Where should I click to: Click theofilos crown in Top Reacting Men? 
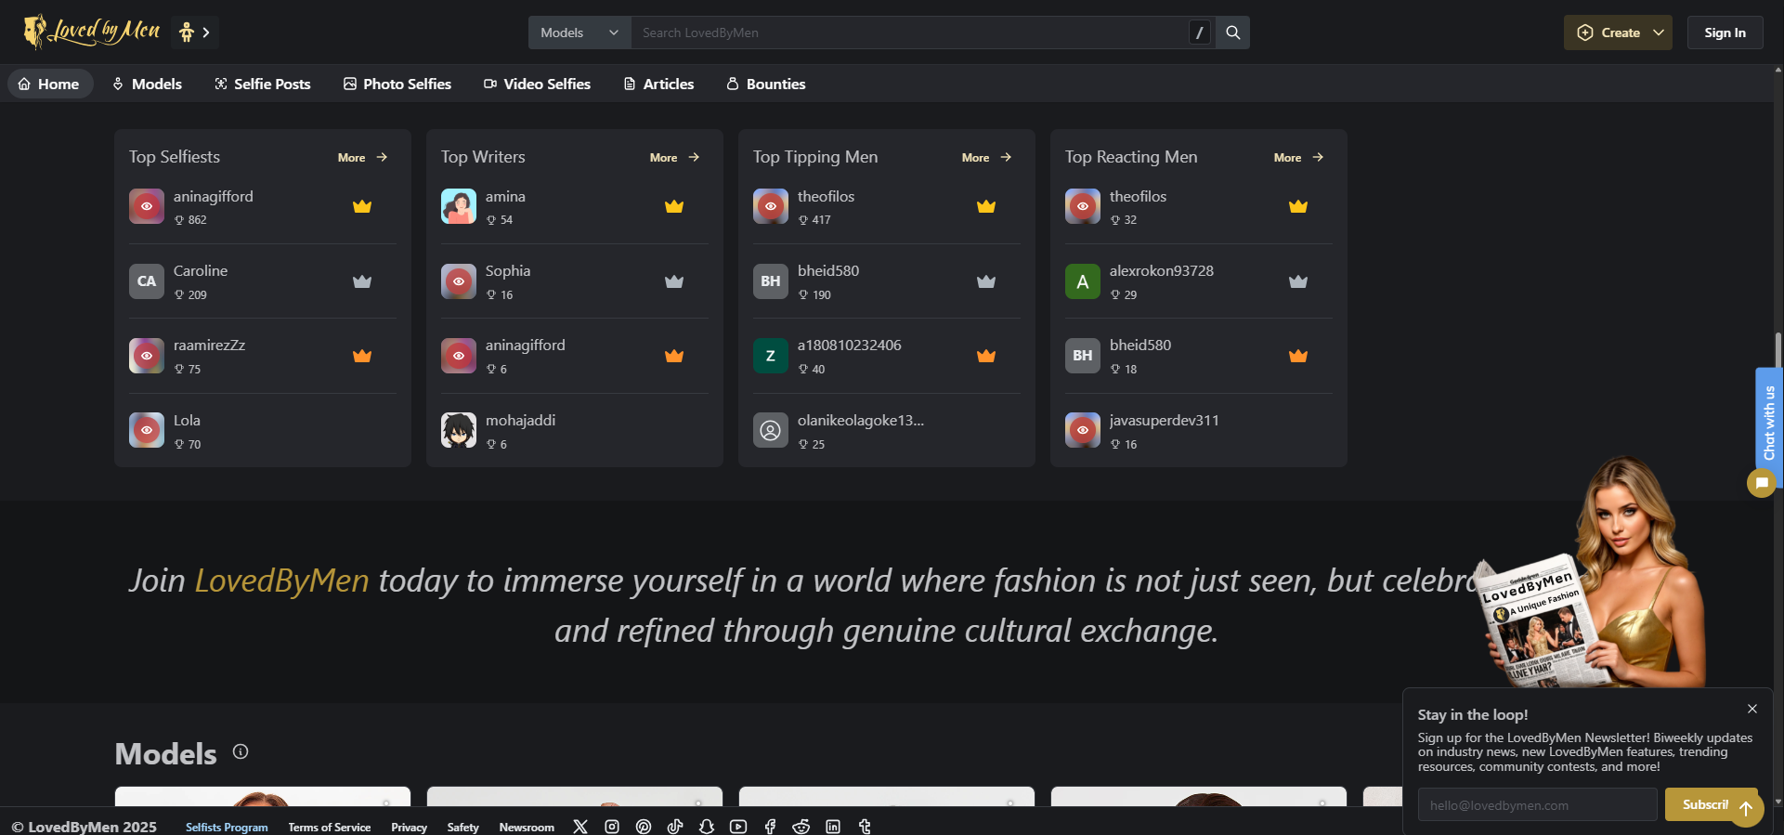point(1298,206)
